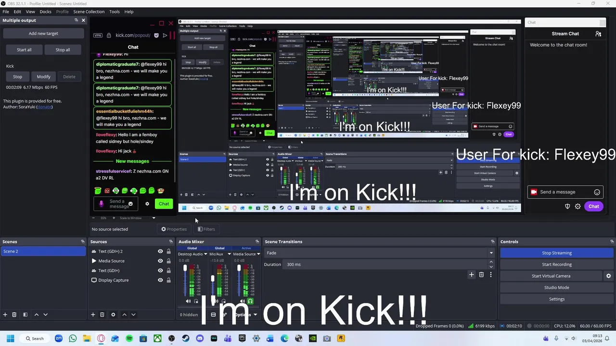Click Start Recording button

[x=557, y=264]
